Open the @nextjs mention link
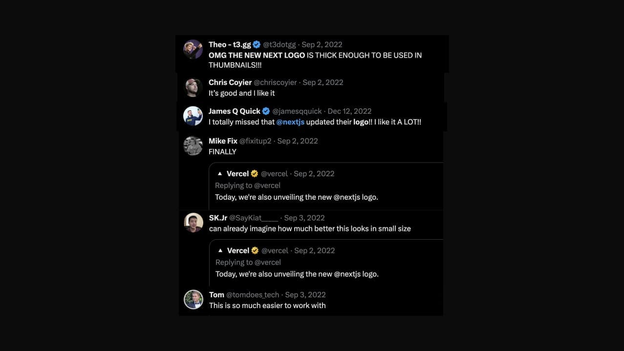 click(x=290, y=122)
